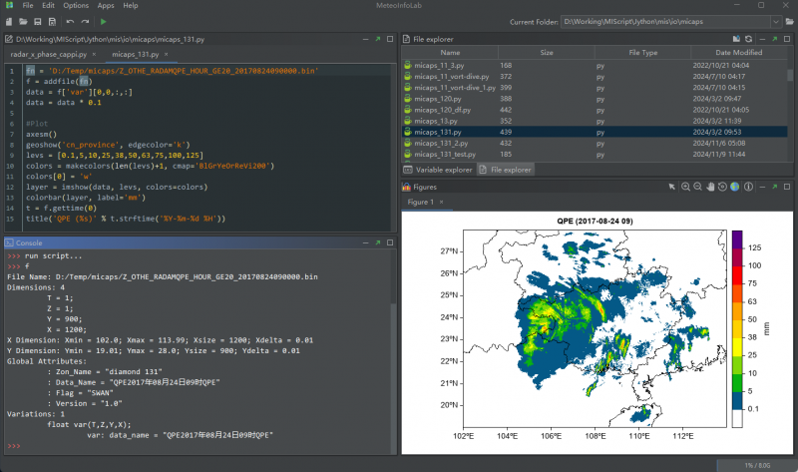This screenshot has width=798, height=472.
Task: Open the Apps menu
Action: coord(105,6)
